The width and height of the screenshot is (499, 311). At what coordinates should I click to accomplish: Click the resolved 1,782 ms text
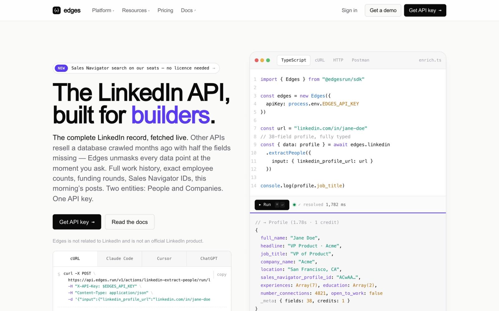tap(324, 205)
